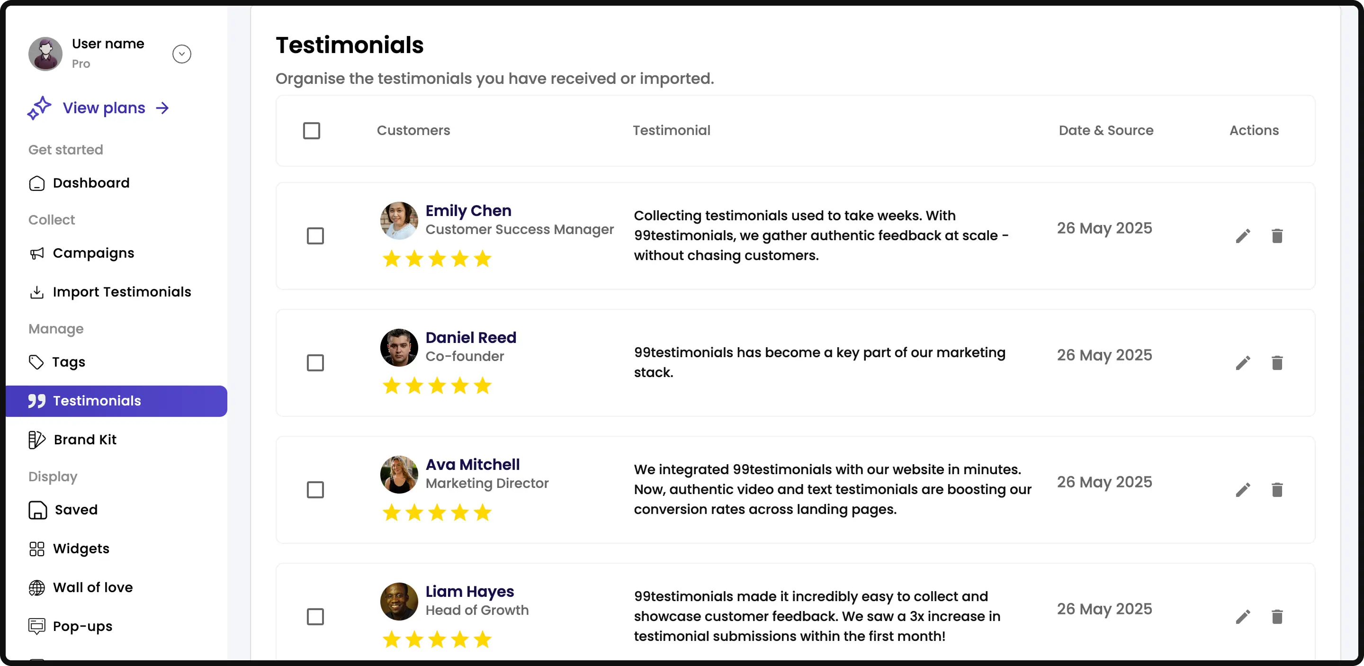Click edit pencil for Emily Chen testimonial
Screen dimensions: 1364x666
[x=1243, y=236]
